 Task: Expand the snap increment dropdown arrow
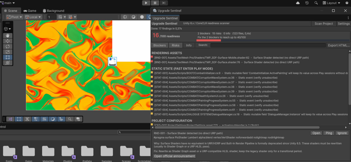75,17
